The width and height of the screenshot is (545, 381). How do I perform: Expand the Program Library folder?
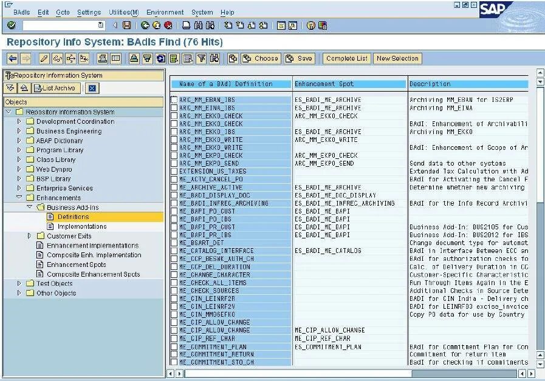[x=19, y=150]
